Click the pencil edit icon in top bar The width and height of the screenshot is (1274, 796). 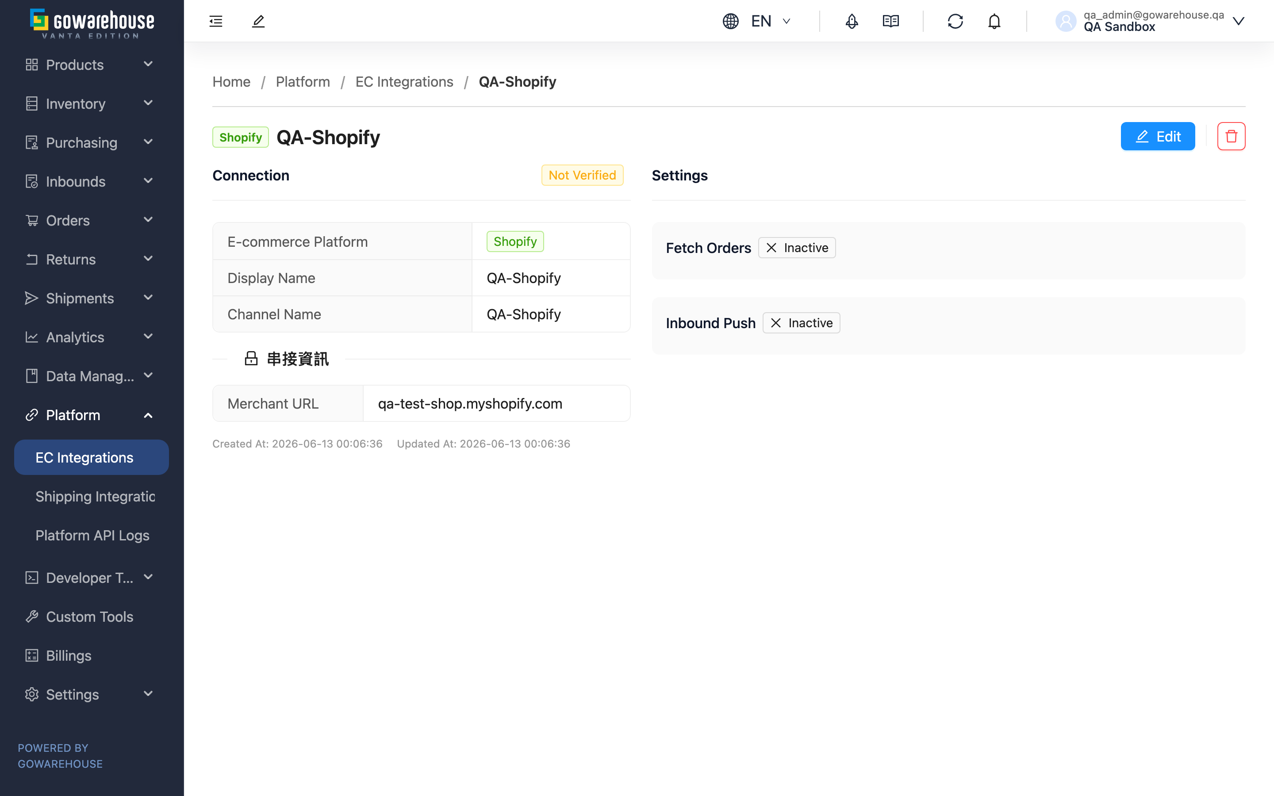coord(258,21)
